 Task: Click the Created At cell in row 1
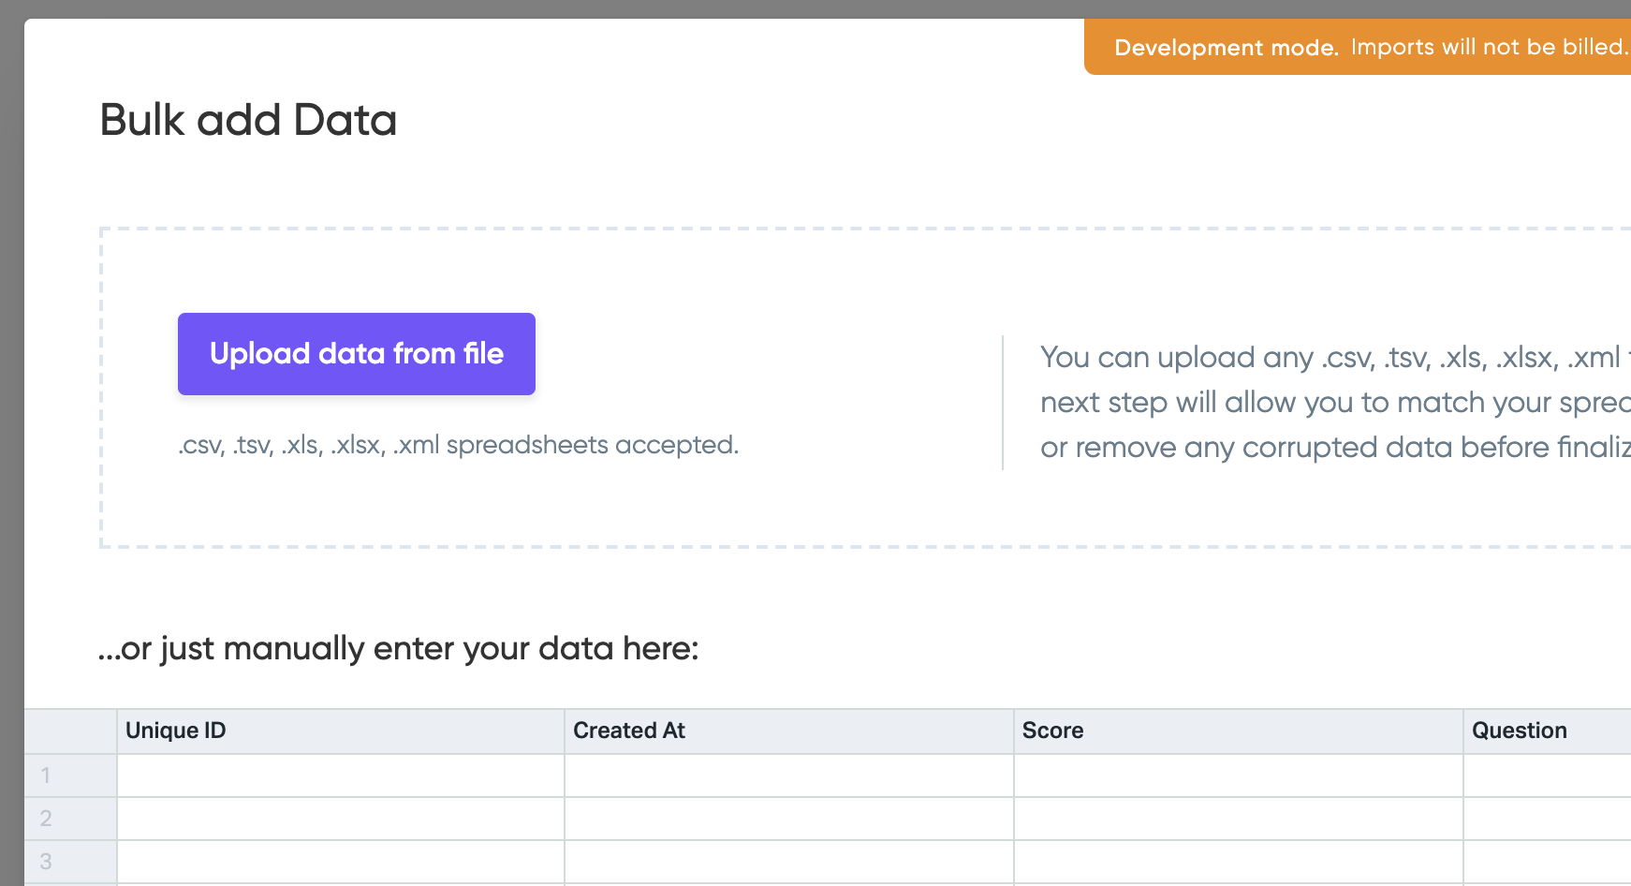pyautogui.click(x=789, y=775)
